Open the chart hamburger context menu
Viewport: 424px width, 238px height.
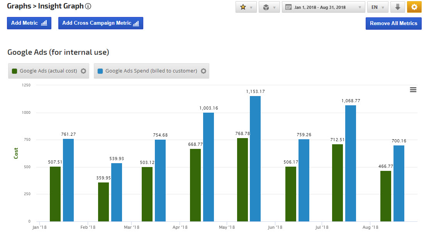[413, 89]
